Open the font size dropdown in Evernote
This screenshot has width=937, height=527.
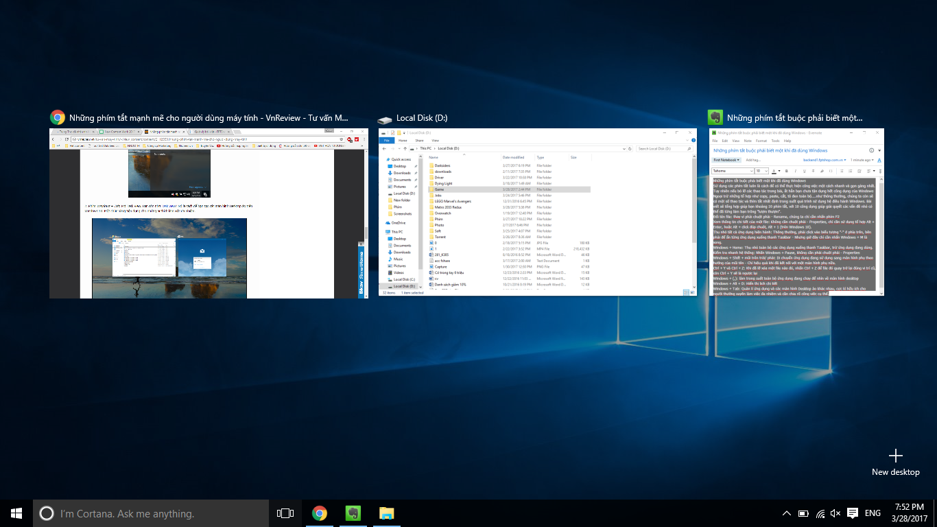pyautogui.click(x=761, y=171)
